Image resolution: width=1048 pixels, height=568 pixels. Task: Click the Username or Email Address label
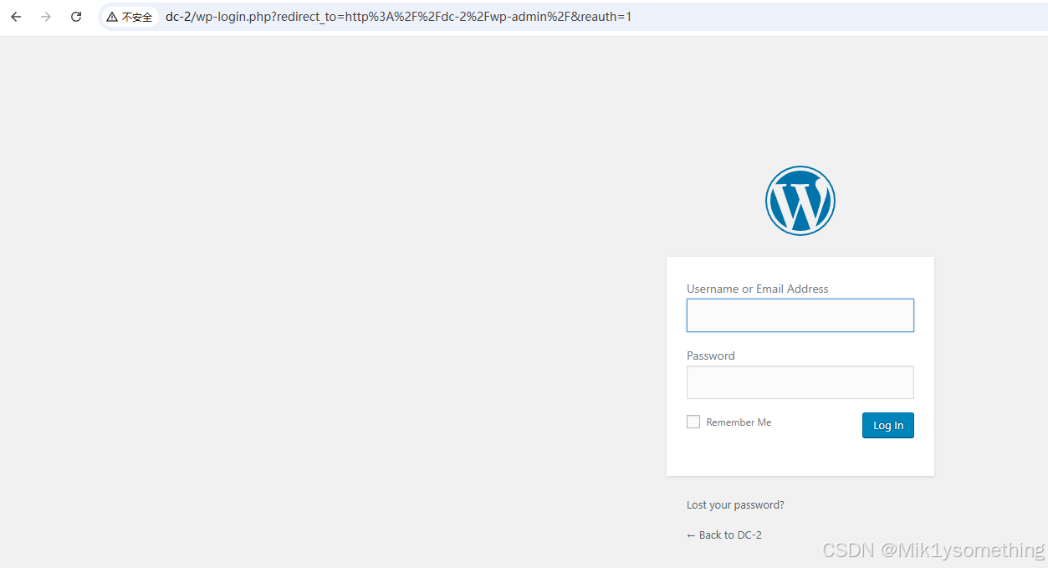click(758, 289)
